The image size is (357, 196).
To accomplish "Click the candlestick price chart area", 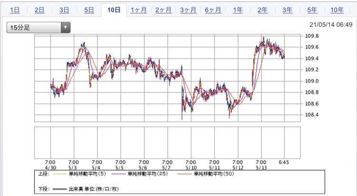I will 168,78.
